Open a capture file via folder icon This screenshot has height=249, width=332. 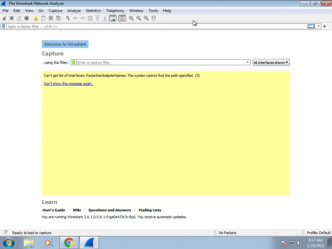click(36, 18)
